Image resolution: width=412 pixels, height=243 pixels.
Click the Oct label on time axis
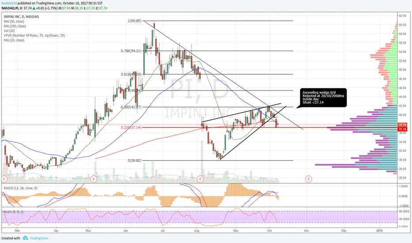click(269, 231)
